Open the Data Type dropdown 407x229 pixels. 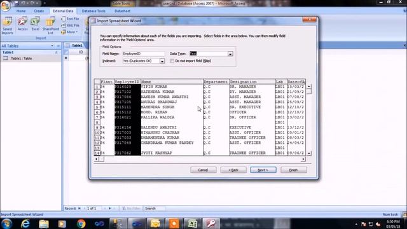[x=230, y=53]
